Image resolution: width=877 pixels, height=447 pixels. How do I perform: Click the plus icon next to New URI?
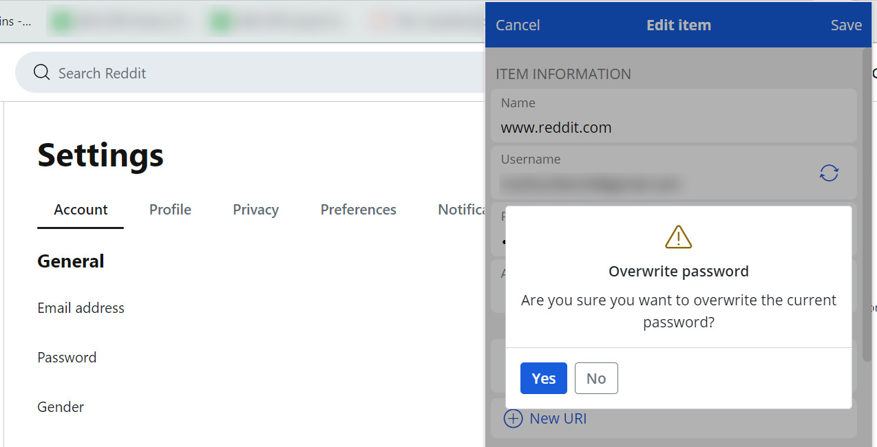point(513,418)
